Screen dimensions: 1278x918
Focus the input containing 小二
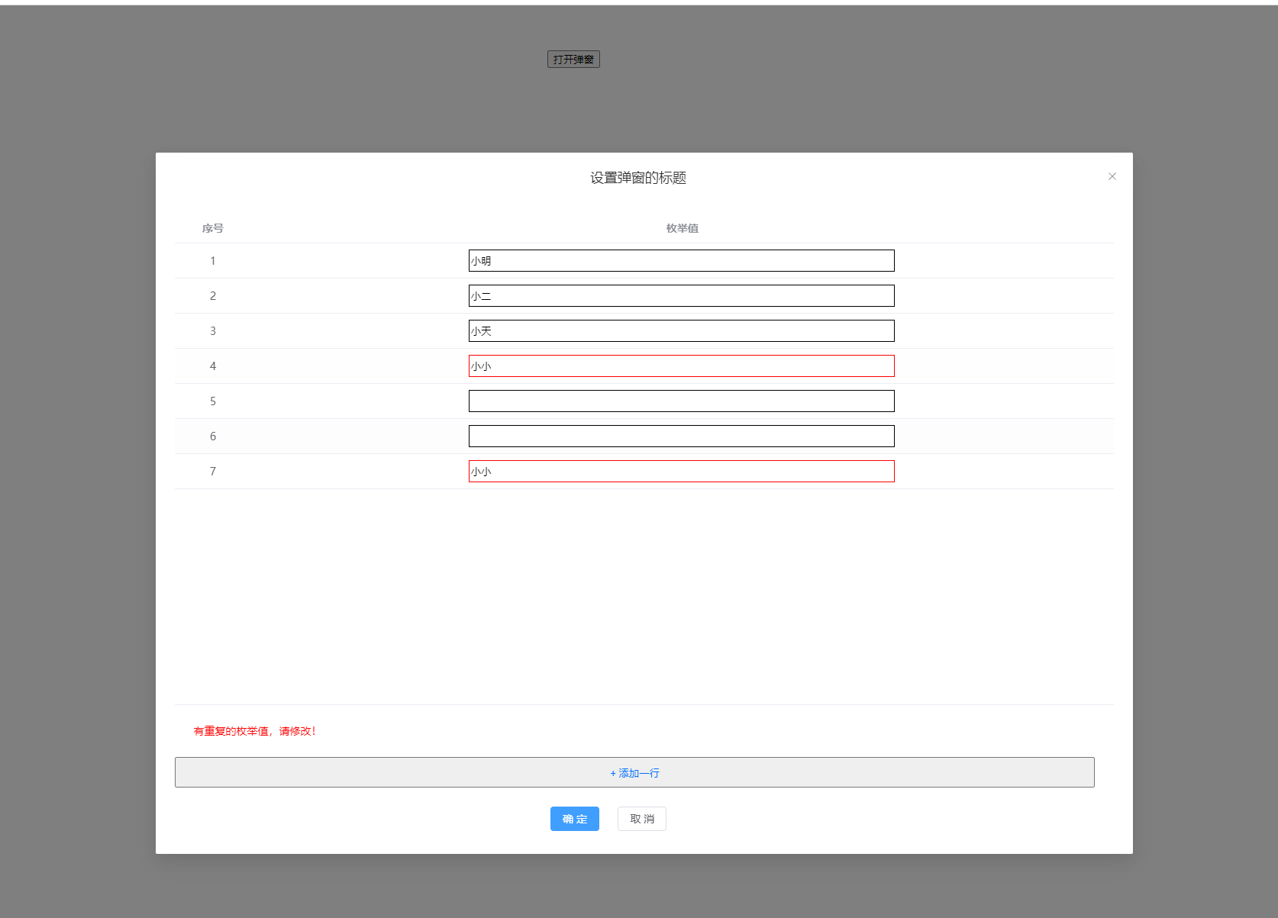click(x=682, y=296)
